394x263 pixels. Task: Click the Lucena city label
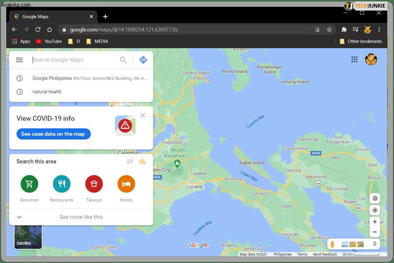click(x=194, y=187)
